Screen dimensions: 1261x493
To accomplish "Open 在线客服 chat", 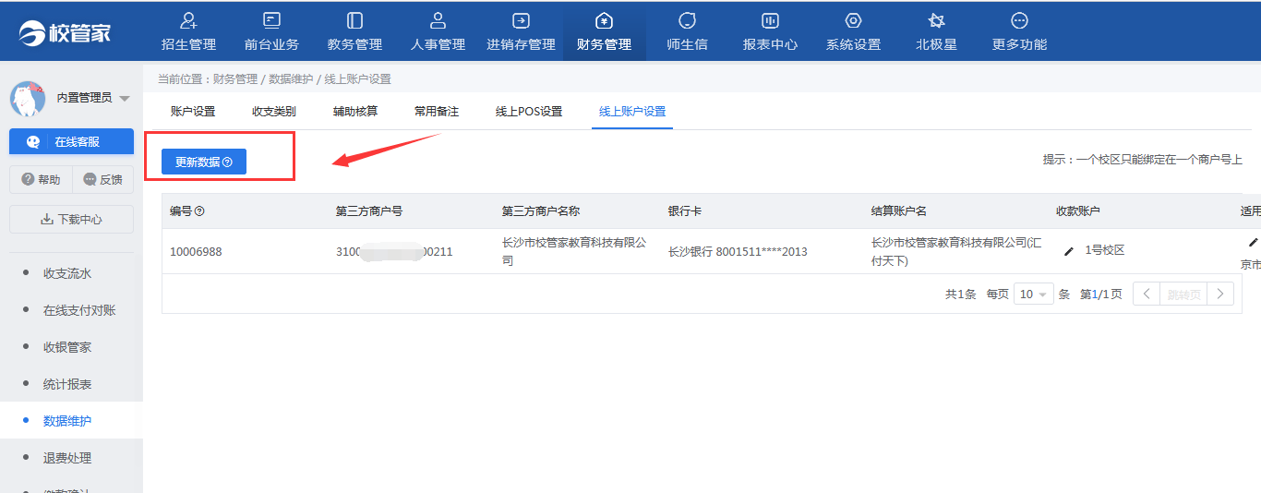I will pos(71,141).
